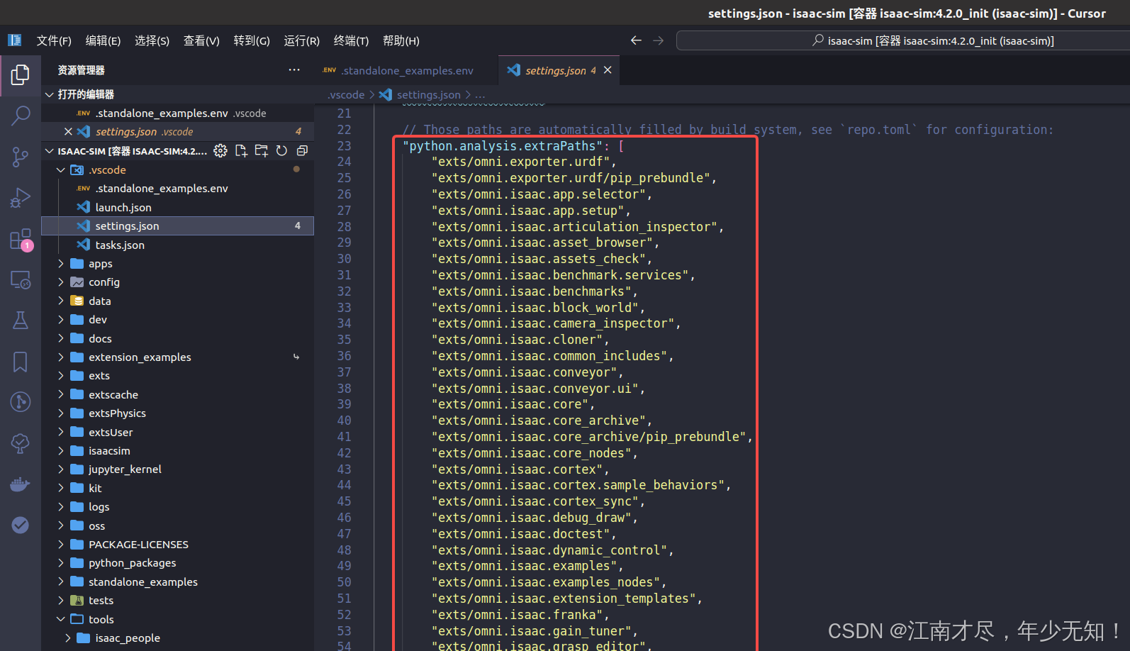
Task: Expand the exts folder
Action: click(177, 376)
